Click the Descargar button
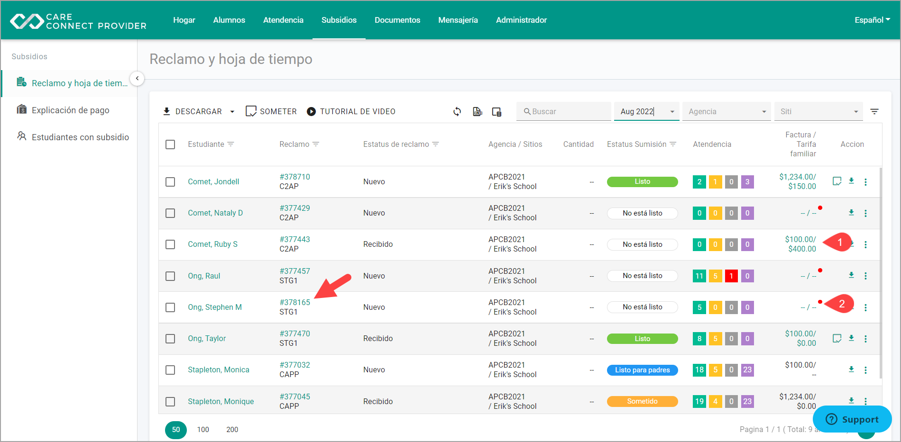 (x=193, y=111)
